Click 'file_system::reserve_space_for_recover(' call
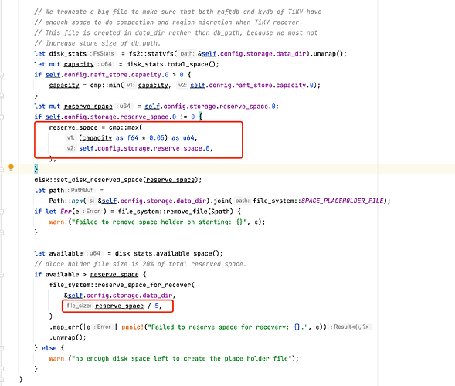This screenshot has width=455, height=386. click(122, 285)
